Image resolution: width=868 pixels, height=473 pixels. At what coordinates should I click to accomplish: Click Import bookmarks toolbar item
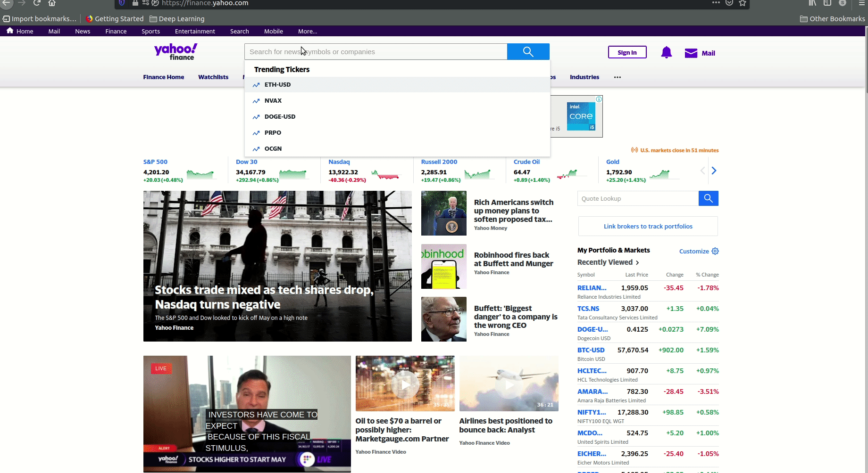pyautogui.click(x=40, y=19)
